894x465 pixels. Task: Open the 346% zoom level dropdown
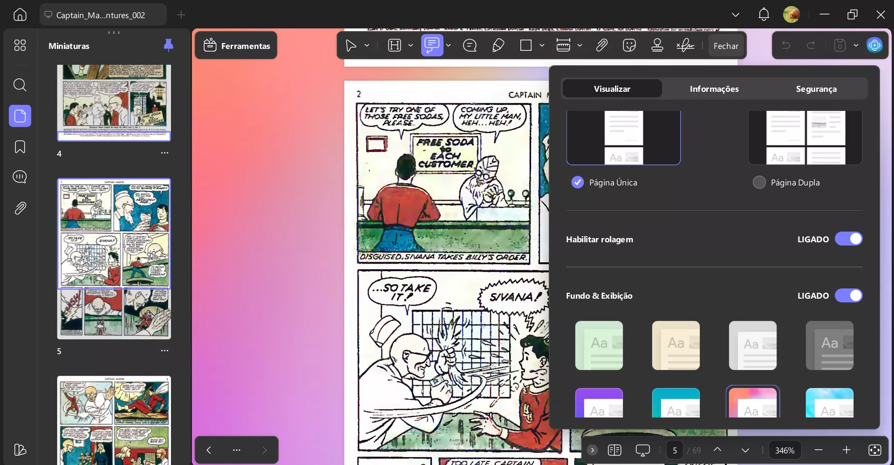[785, 450]
